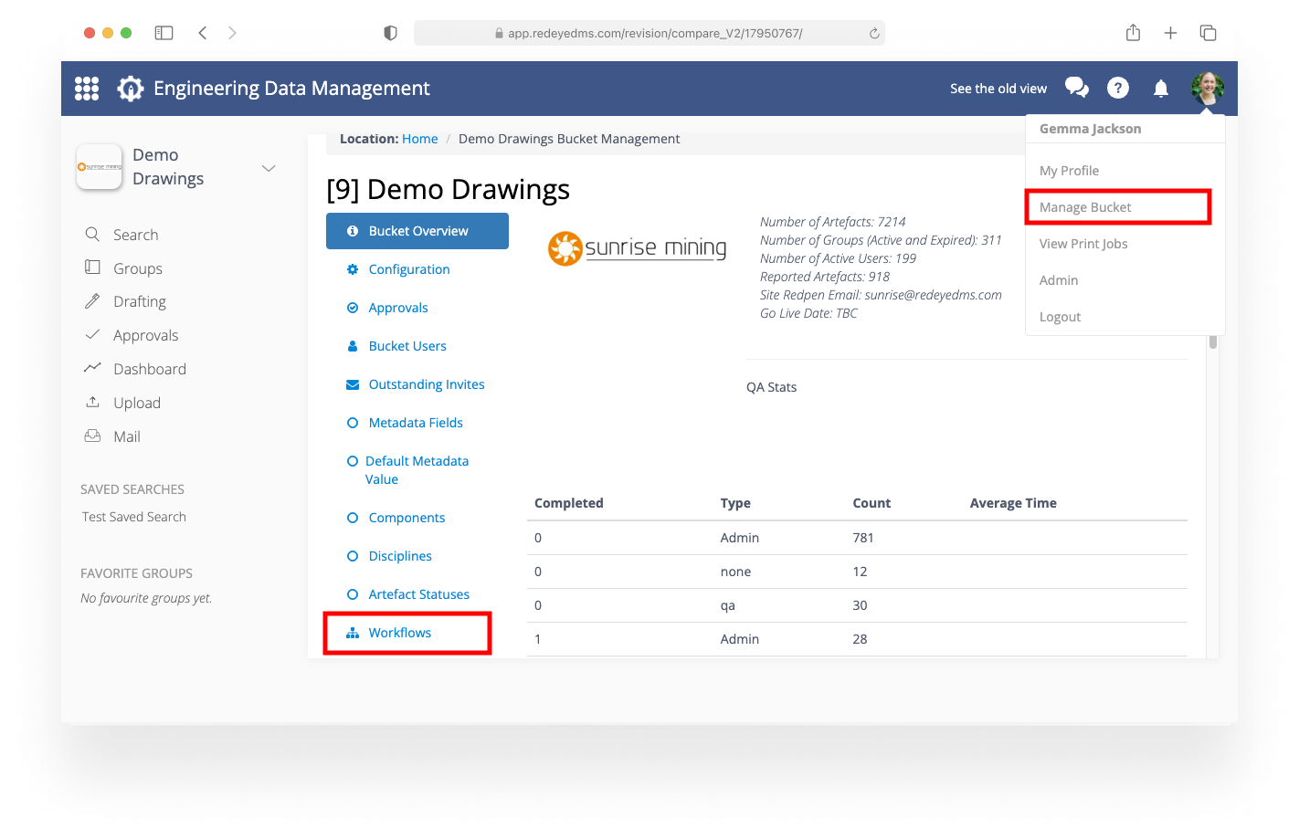Screen dimensions: 1299x840
Task: Go back in browser history
Action: tap(203, 33)
